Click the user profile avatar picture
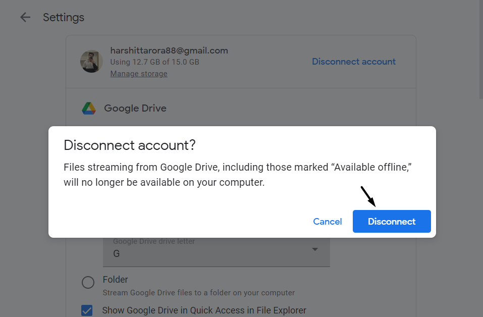This screenshot has width=483, height=317. (x=91, y=62)
